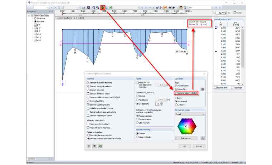Select the table row at x 3.500
272x165 pixels.
[228, 51]
